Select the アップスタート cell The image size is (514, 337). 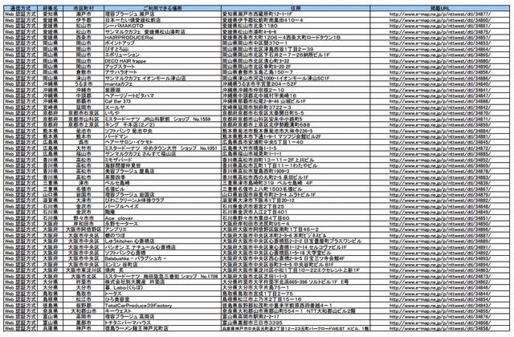[x=162, y=67]
